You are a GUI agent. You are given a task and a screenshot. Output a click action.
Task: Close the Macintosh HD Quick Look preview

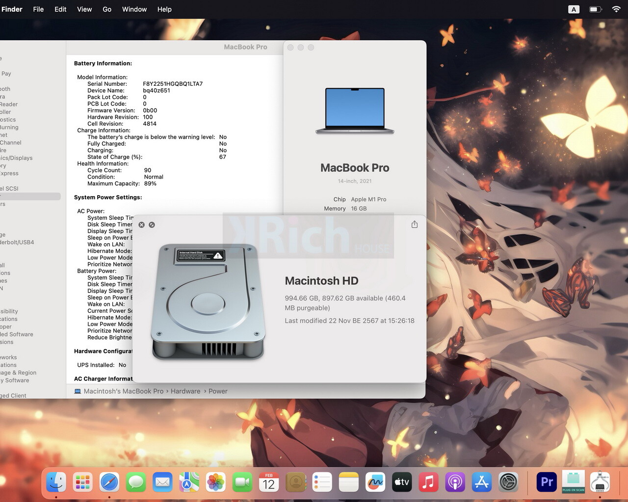tap(141, 225)
